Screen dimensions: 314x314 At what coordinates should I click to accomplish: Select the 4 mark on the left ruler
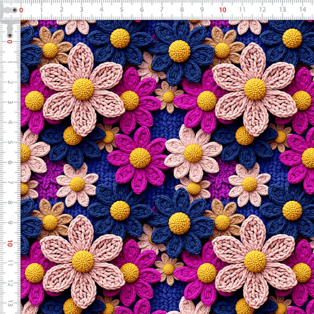coord(10,122)
